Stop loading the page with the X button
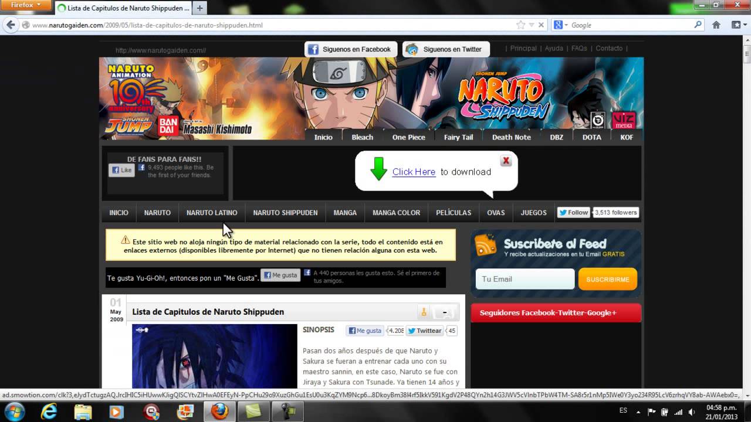The width and height of the screenshot is (751, 422). click(x=541, y=25)
